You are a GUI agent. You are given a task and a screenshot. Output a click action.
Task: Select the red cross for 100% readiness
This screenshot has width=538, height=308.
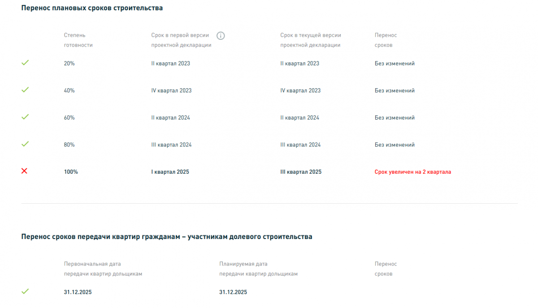25,171
